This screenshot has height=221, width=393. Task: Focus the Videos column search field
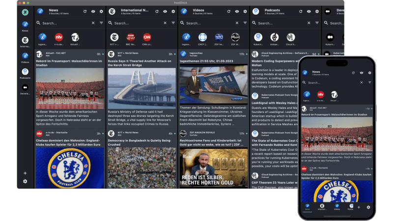(209, 23)
